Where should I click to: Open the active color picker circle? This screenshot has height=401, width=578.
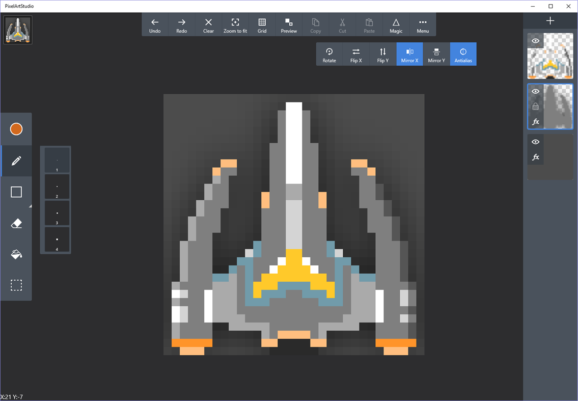(16, 129)
